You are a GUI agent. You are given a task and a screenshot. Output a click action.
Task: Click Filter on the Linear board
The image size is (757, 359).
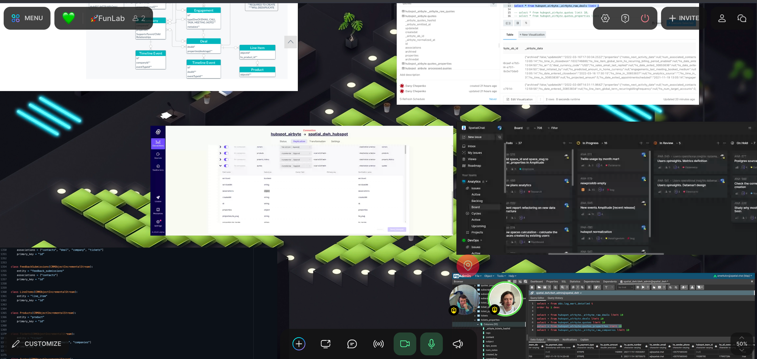553,128
